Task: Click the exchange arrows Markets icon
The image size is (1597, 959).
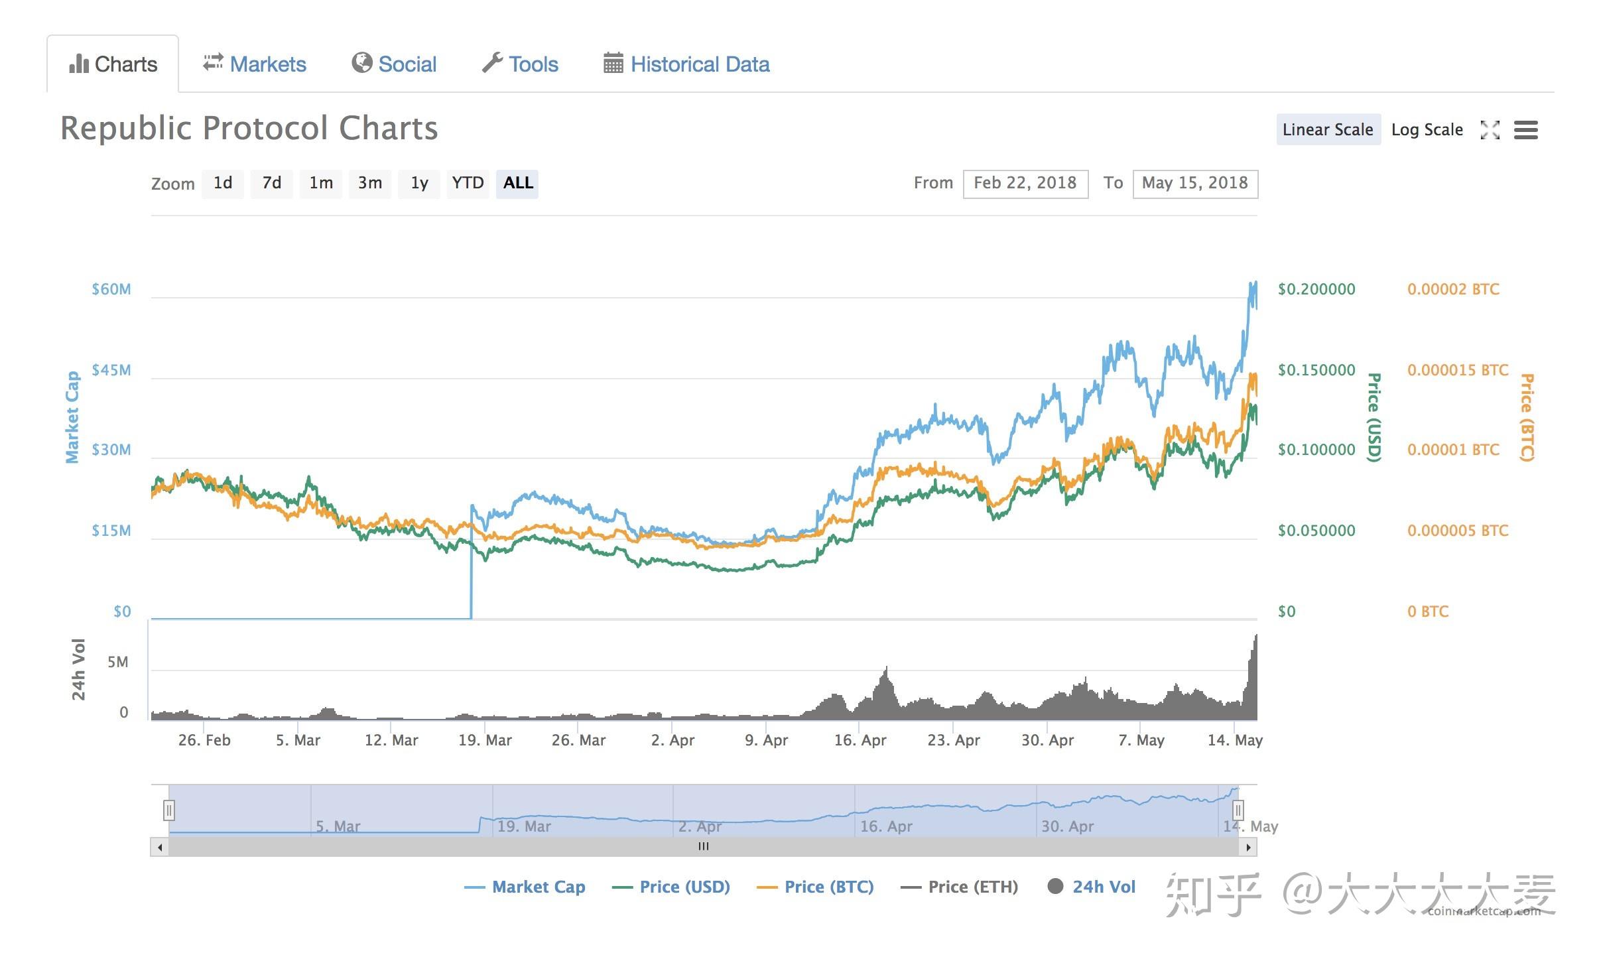Action: coord(213,62)
